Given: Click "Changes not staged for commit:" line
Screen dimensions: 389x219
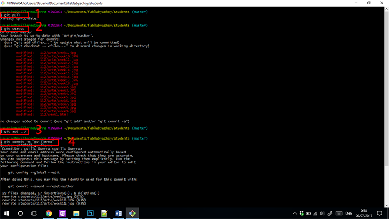Looking at the screenshot, I should tap(30, 39).
